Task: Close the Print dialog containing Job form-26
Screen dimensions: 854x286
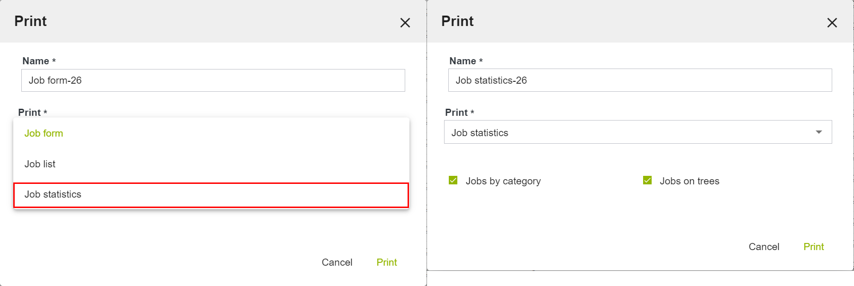Action: point(405,23)
